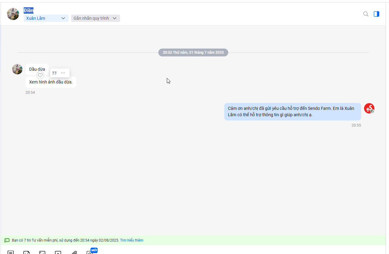This screenshot has height=254, width=389.
Task: Click the "20:55" message timestamp
Action: tap(356, 125)
